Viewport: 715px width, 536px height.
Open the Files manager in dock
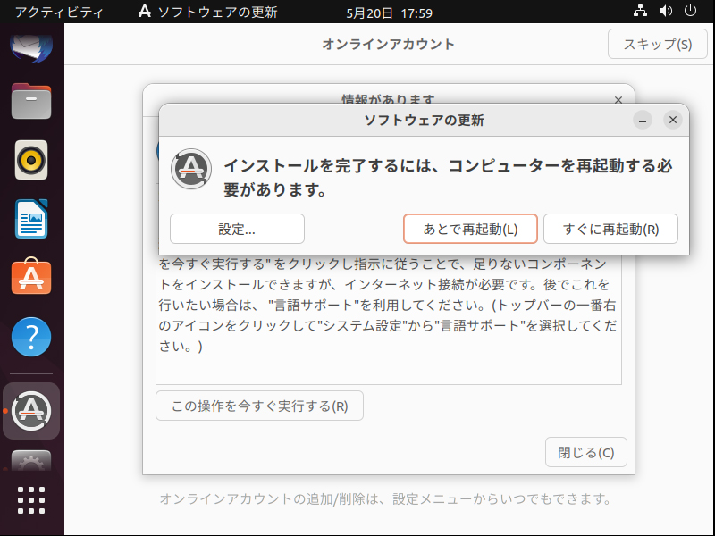tap(31, 101)
